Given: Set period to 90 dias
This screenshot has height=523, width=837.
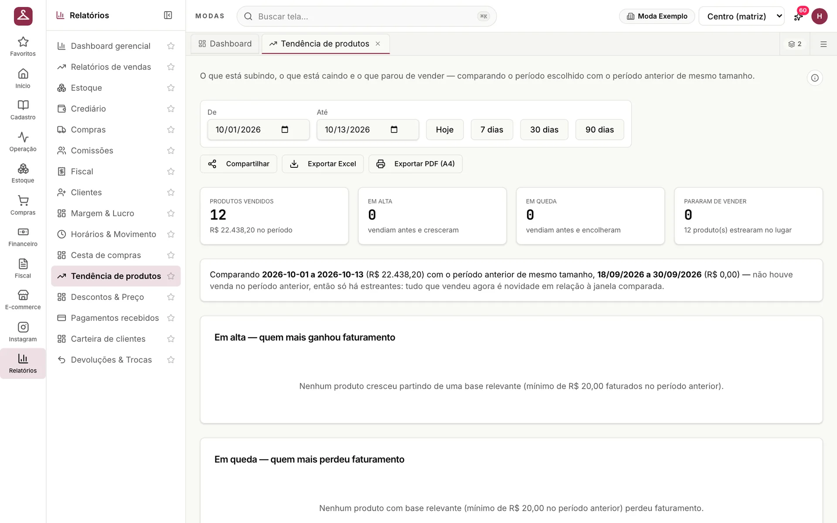Looking at the screenshot, I should pyautogui.click(x=599, y=129).
